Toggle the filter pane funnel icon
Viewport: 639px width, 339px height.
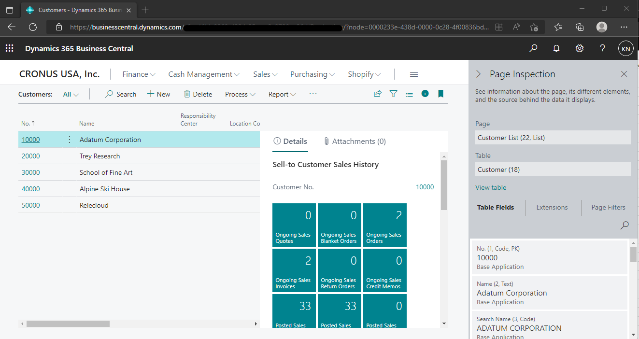pyautogui.click(x=393, y=94)
